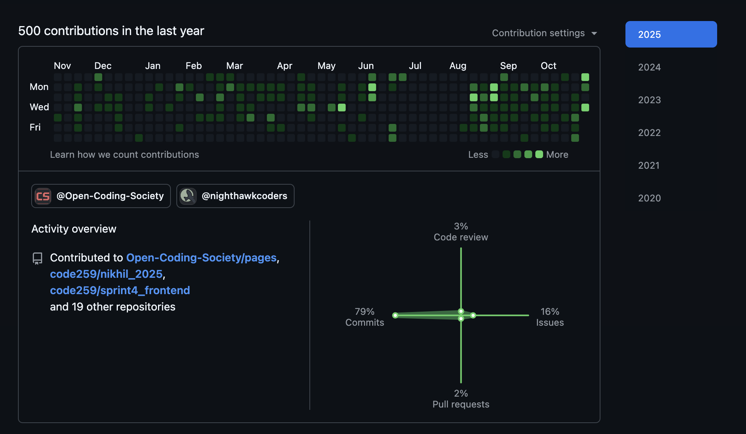The image size is (746, 434).
Task: Click the Commits data point on radar chart
Action: tap(395, 315)
